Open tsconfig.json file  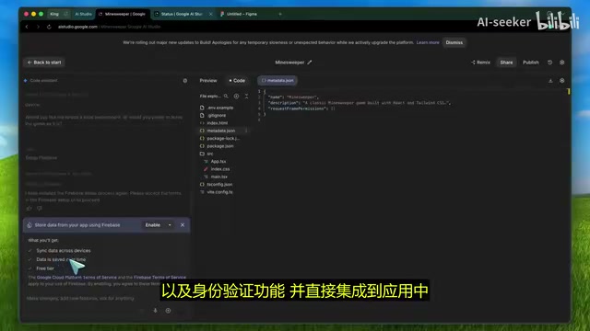[x=219, y=185]
